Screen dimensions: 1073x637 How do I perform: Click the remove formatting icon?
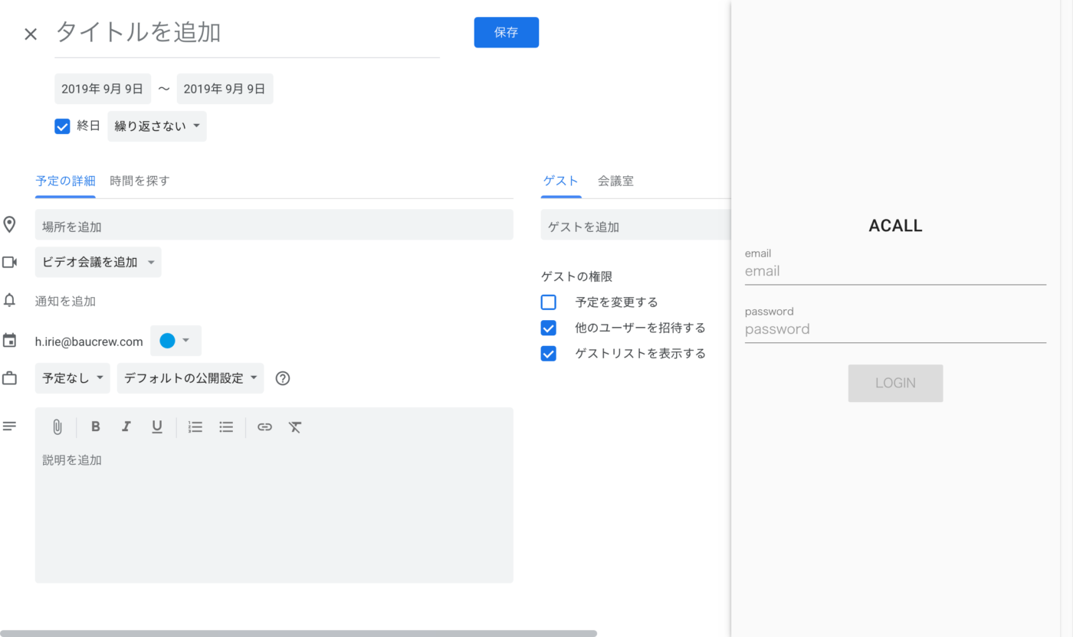click(295, 427)
